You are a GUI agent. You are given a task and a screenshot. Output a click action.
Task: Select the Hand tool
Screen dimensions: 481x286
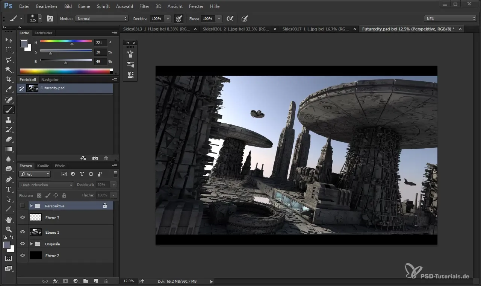tap(9, 219)
